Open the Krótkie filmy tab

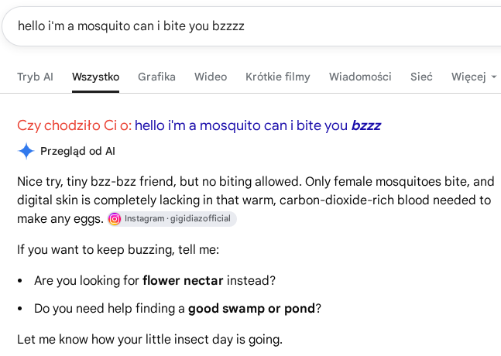click(x=278, y=77)
